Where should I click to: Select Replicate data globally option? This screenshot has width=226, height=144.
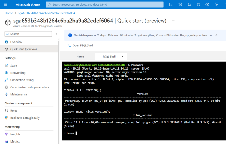click(x=25, y=118)
